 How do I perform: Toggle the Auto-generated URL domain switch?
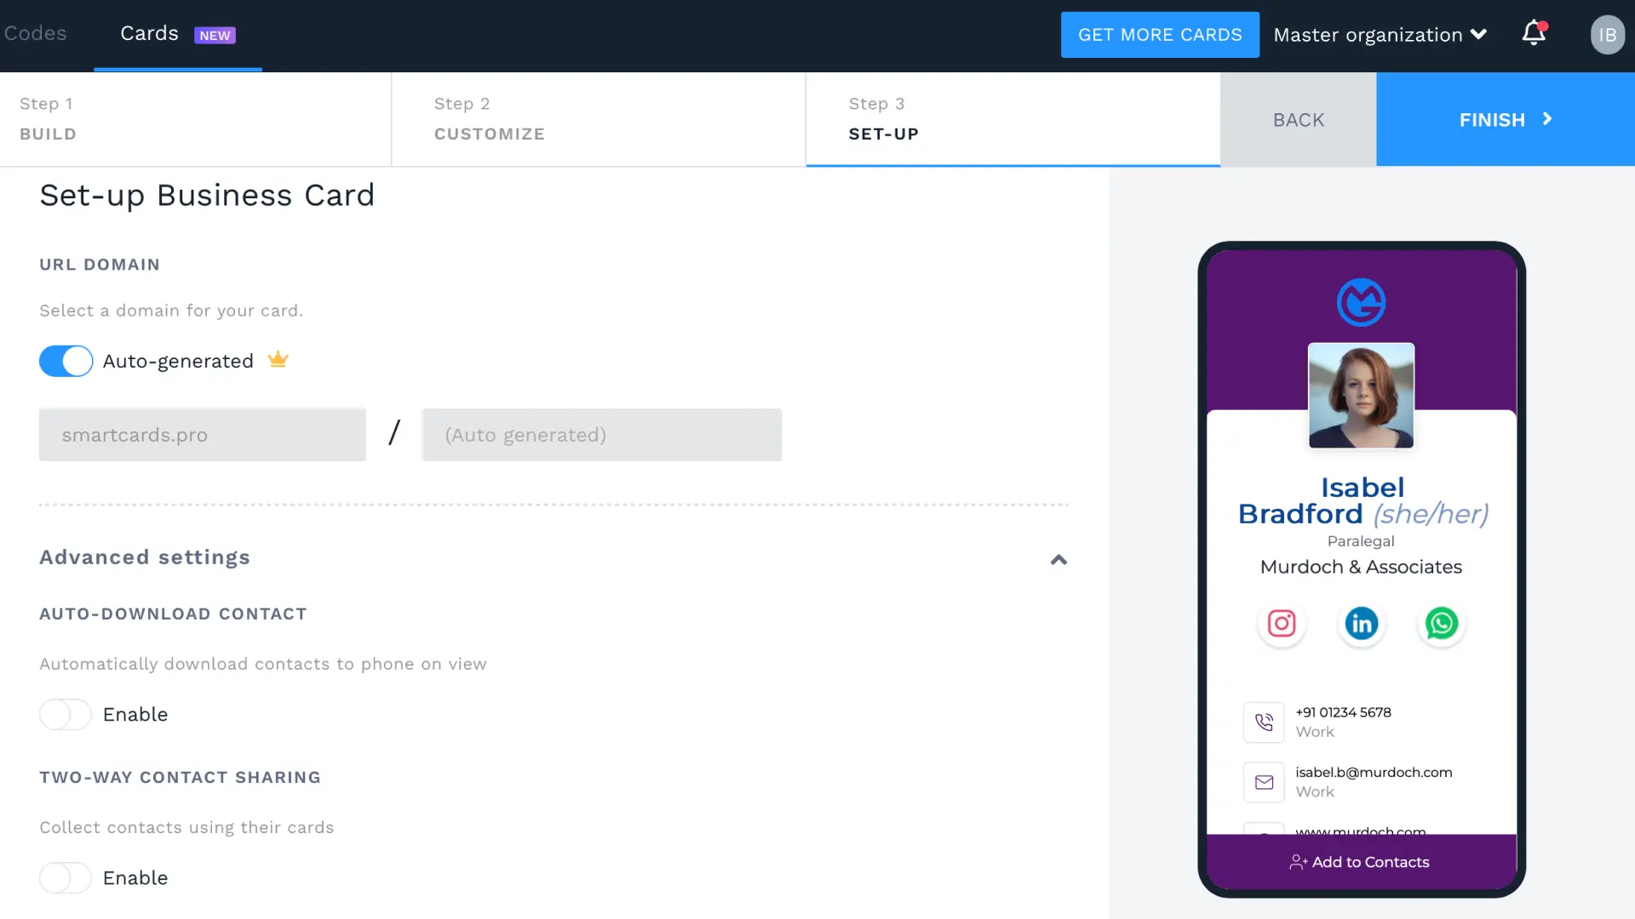pos(65,360)
